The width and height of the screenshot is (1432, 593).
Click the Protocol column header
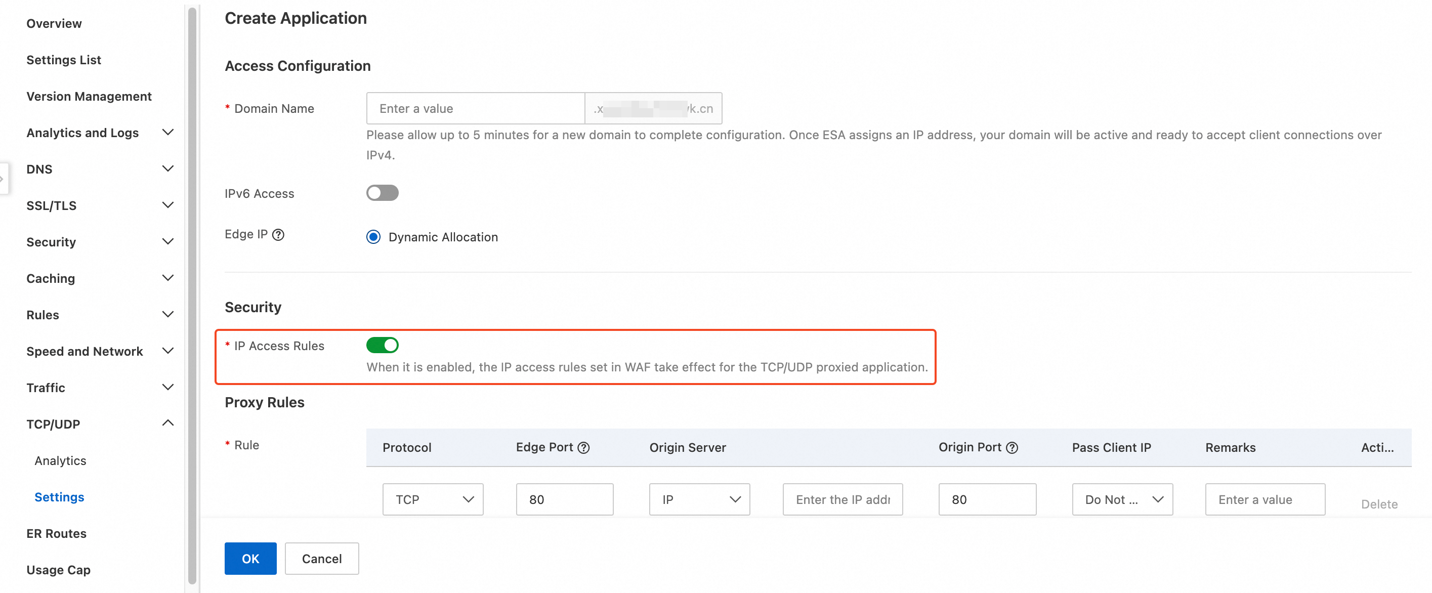point(406,447)
